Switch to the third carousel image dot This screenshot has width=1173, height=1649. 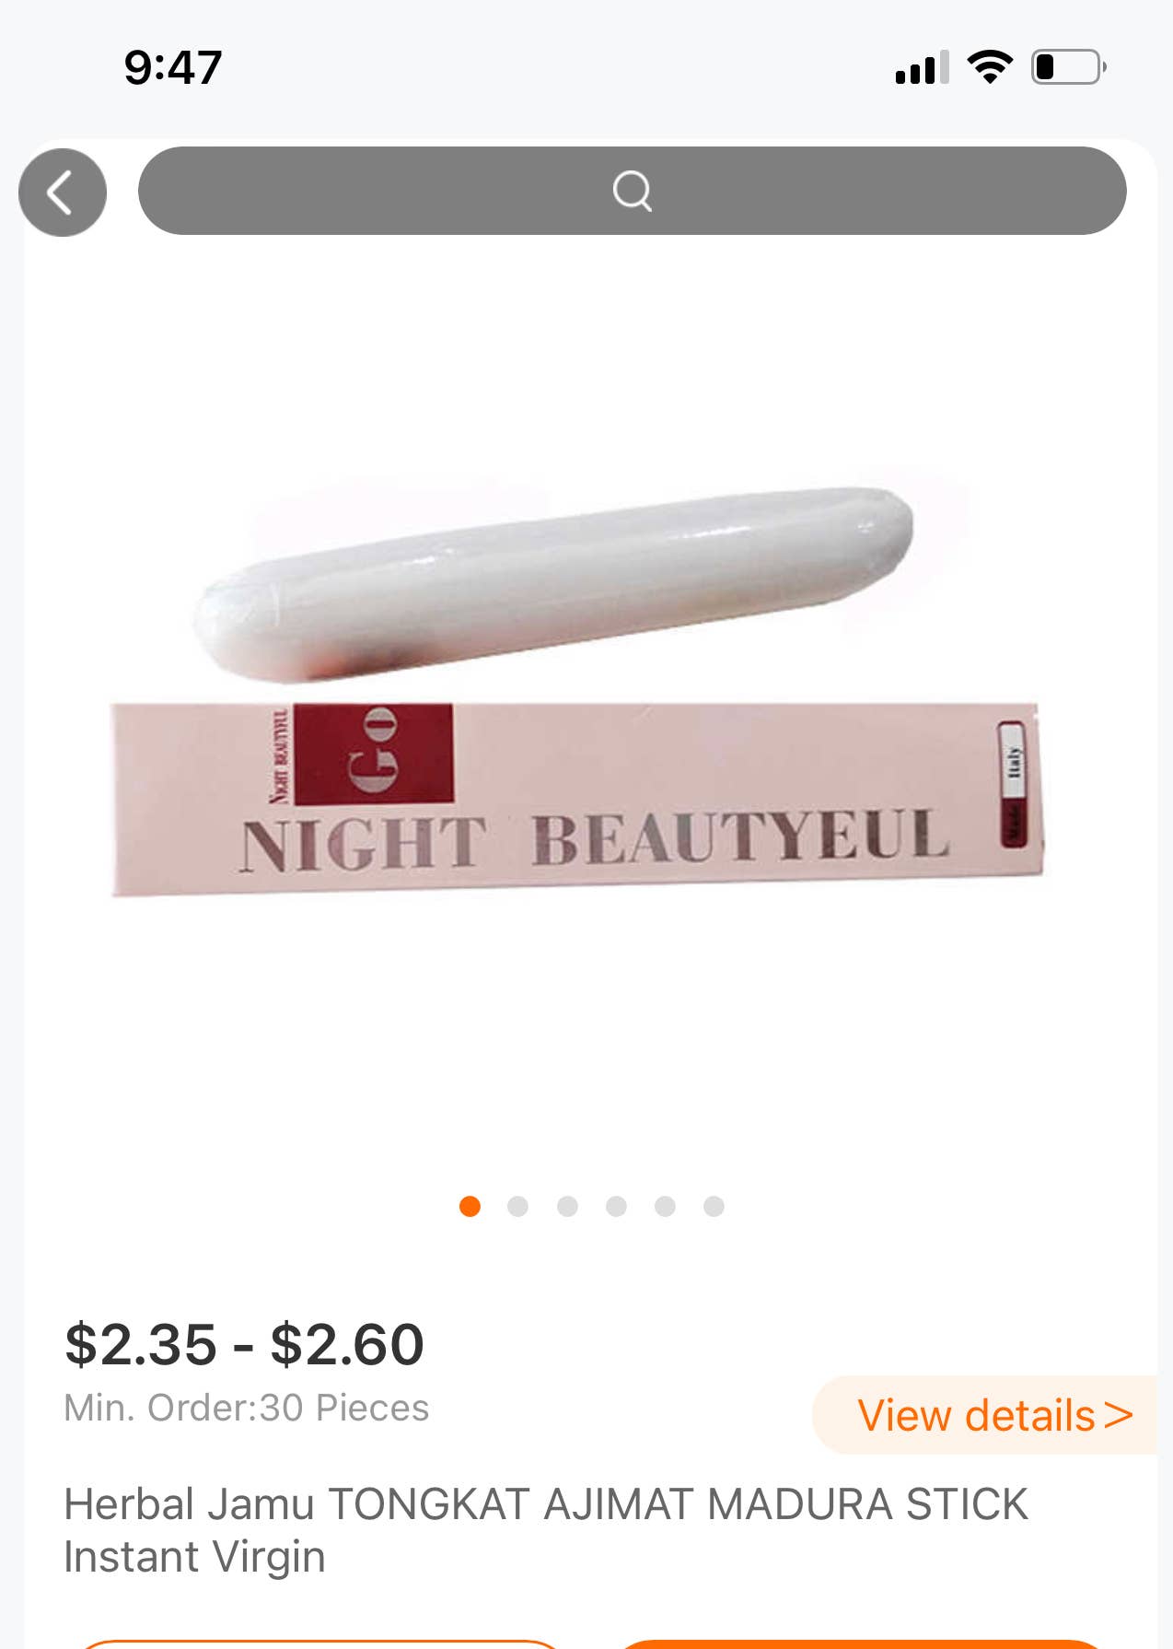coord(567,1206)
